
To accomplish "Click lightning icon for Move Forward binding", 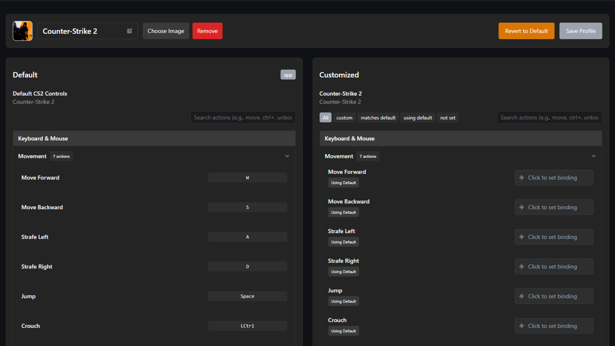I will coord(521,177).
